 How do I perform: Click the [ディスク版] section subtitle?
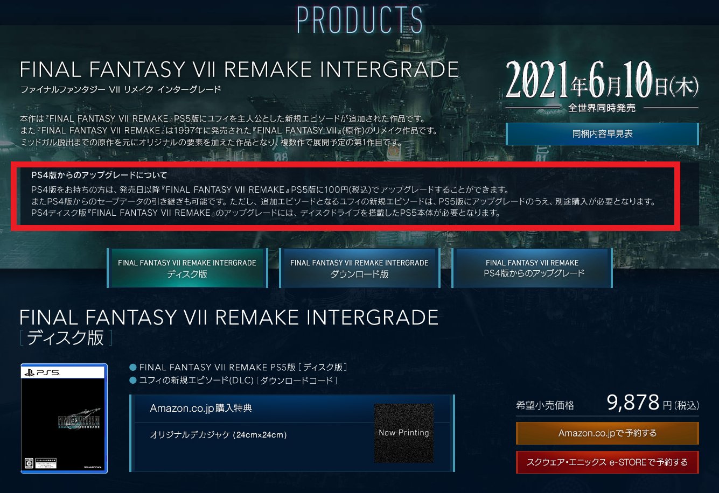(x=66, y=337)
